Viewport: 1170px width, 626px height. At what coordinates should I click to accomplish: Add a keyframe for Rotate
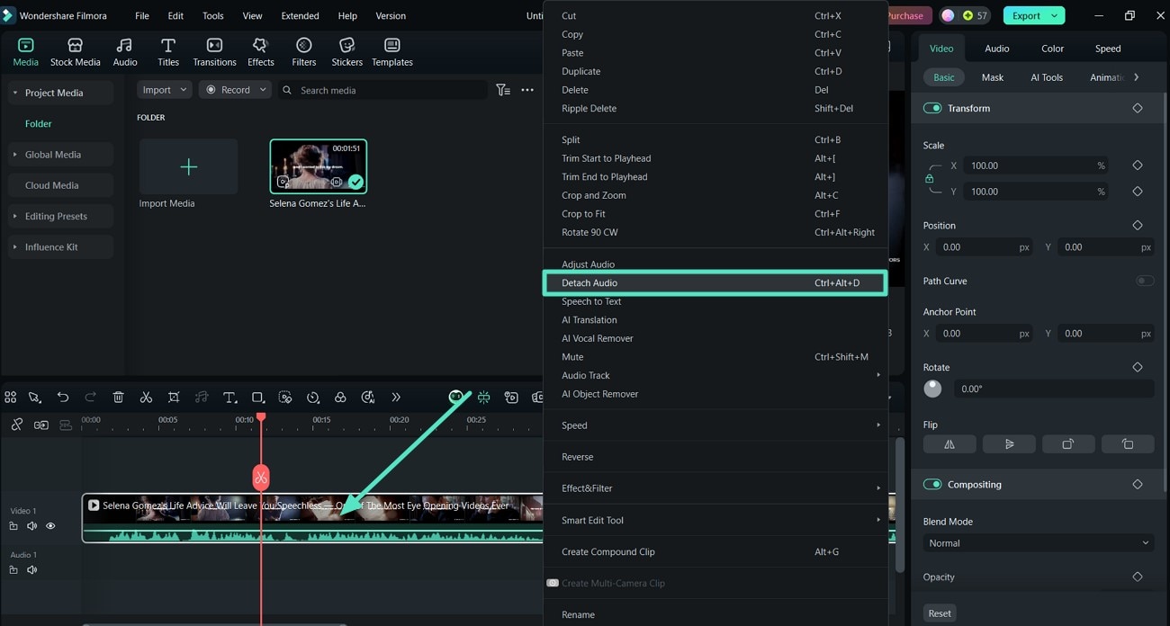(1138, 367)
